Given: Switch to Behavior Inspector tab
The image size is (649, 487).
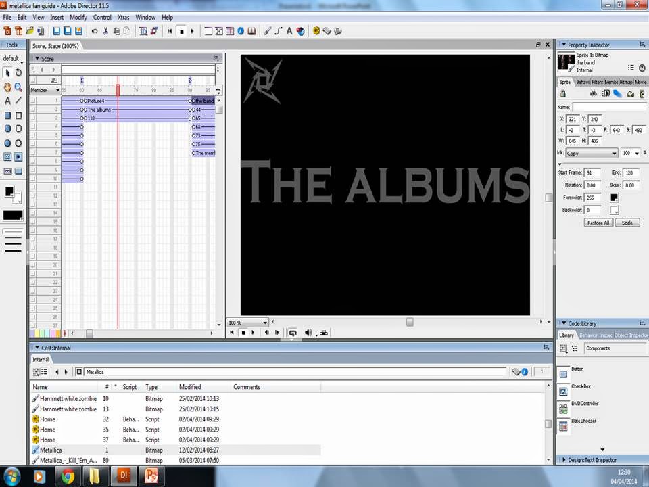Looking at the screenshot, I should tap(596, 335).
